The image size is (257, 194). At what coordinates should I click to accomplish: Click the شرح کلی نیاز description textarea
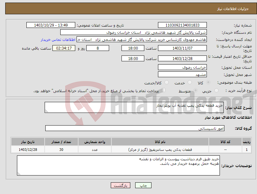coord(134,107)
